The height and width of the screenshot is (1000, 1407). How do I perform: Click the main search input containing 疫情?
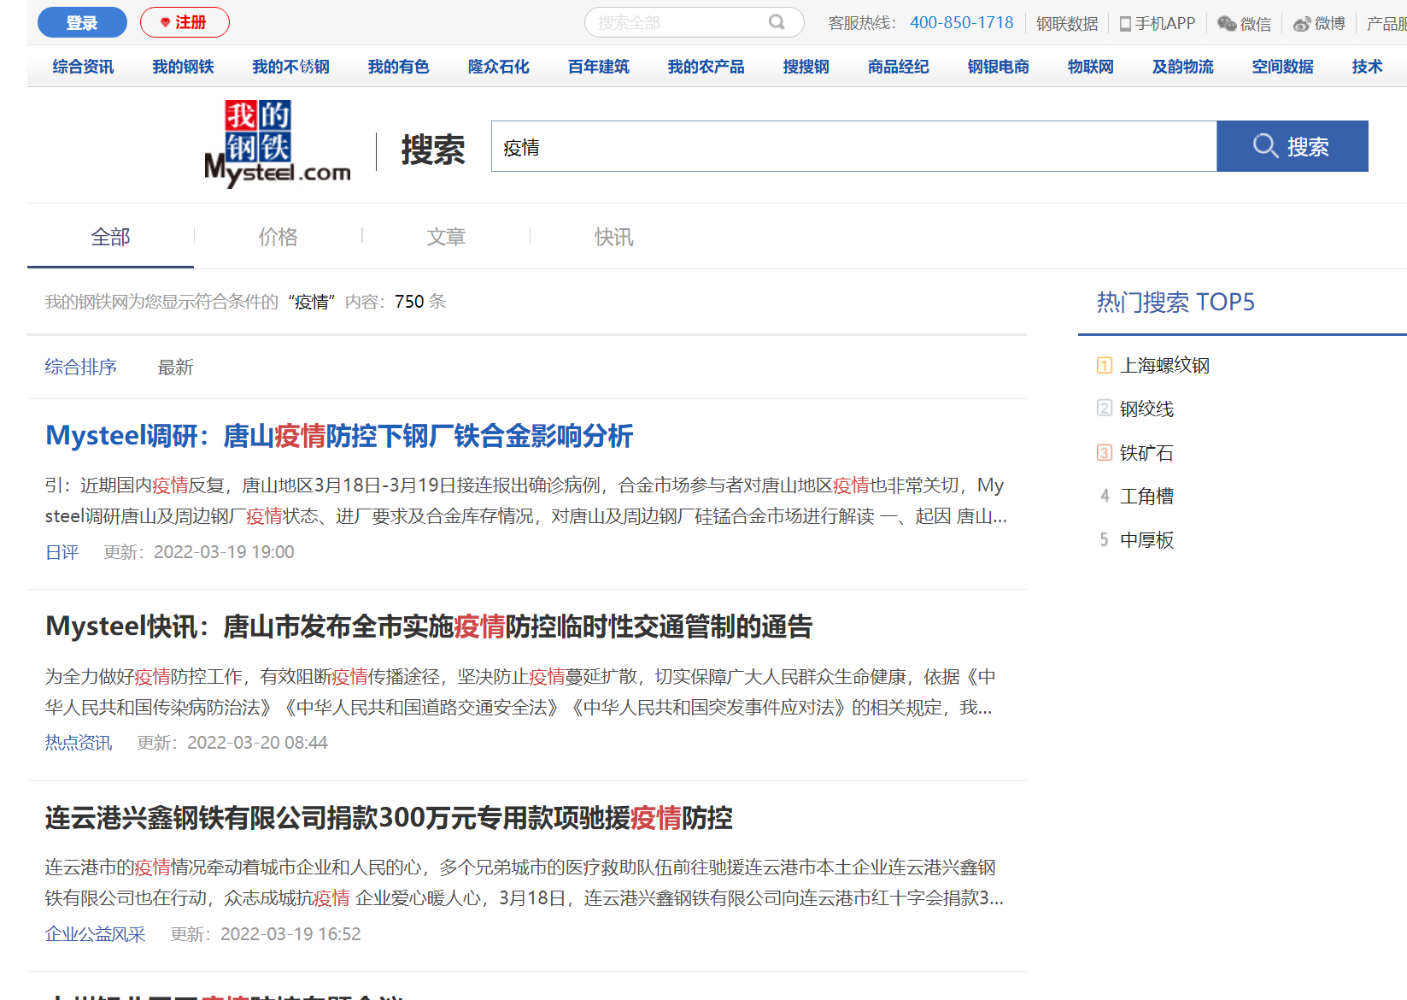click(853, 146)
